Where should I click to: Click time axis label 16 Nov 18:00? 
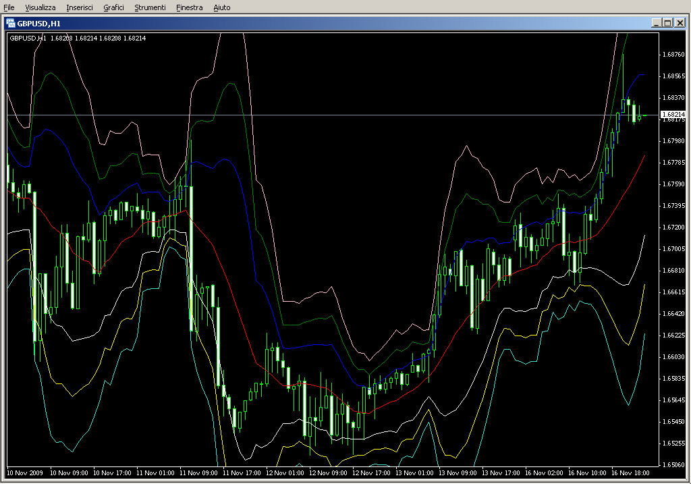pyautogui.click(x=631, y=473)
